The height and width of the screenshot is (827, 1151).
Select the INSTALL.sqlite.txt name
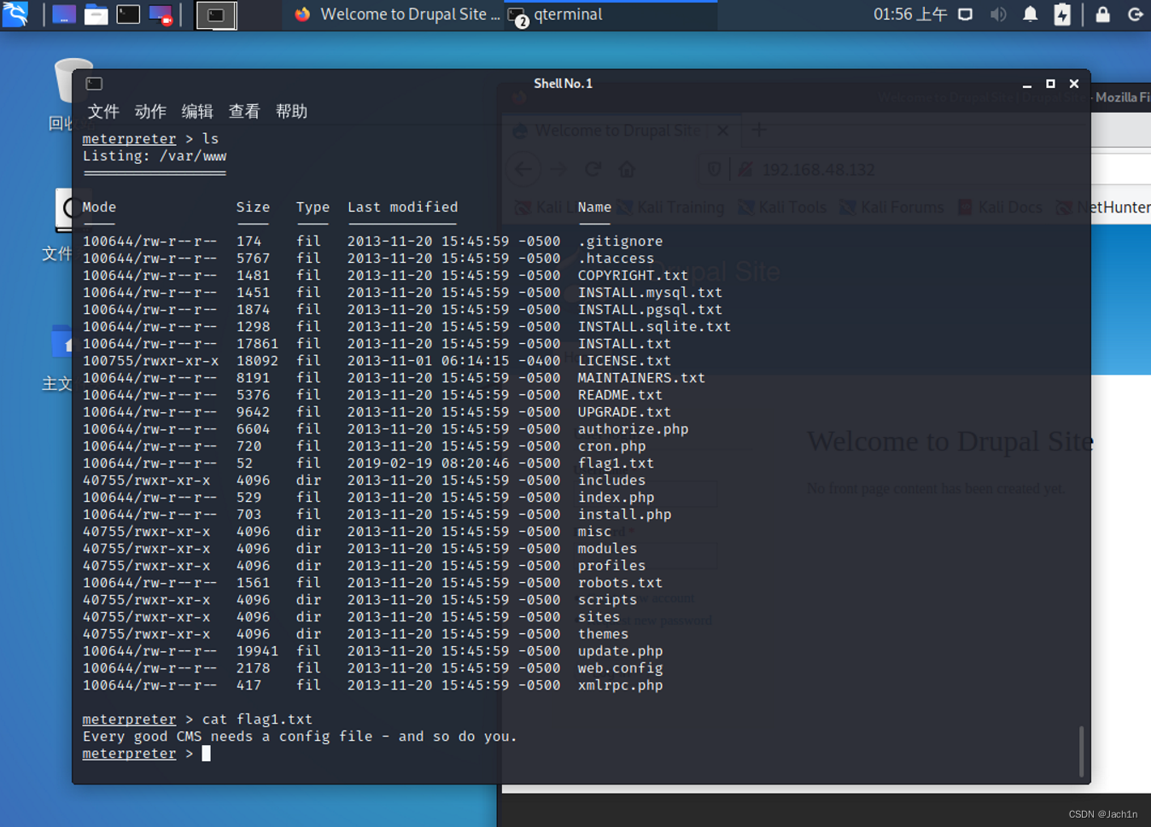[654, 327]
